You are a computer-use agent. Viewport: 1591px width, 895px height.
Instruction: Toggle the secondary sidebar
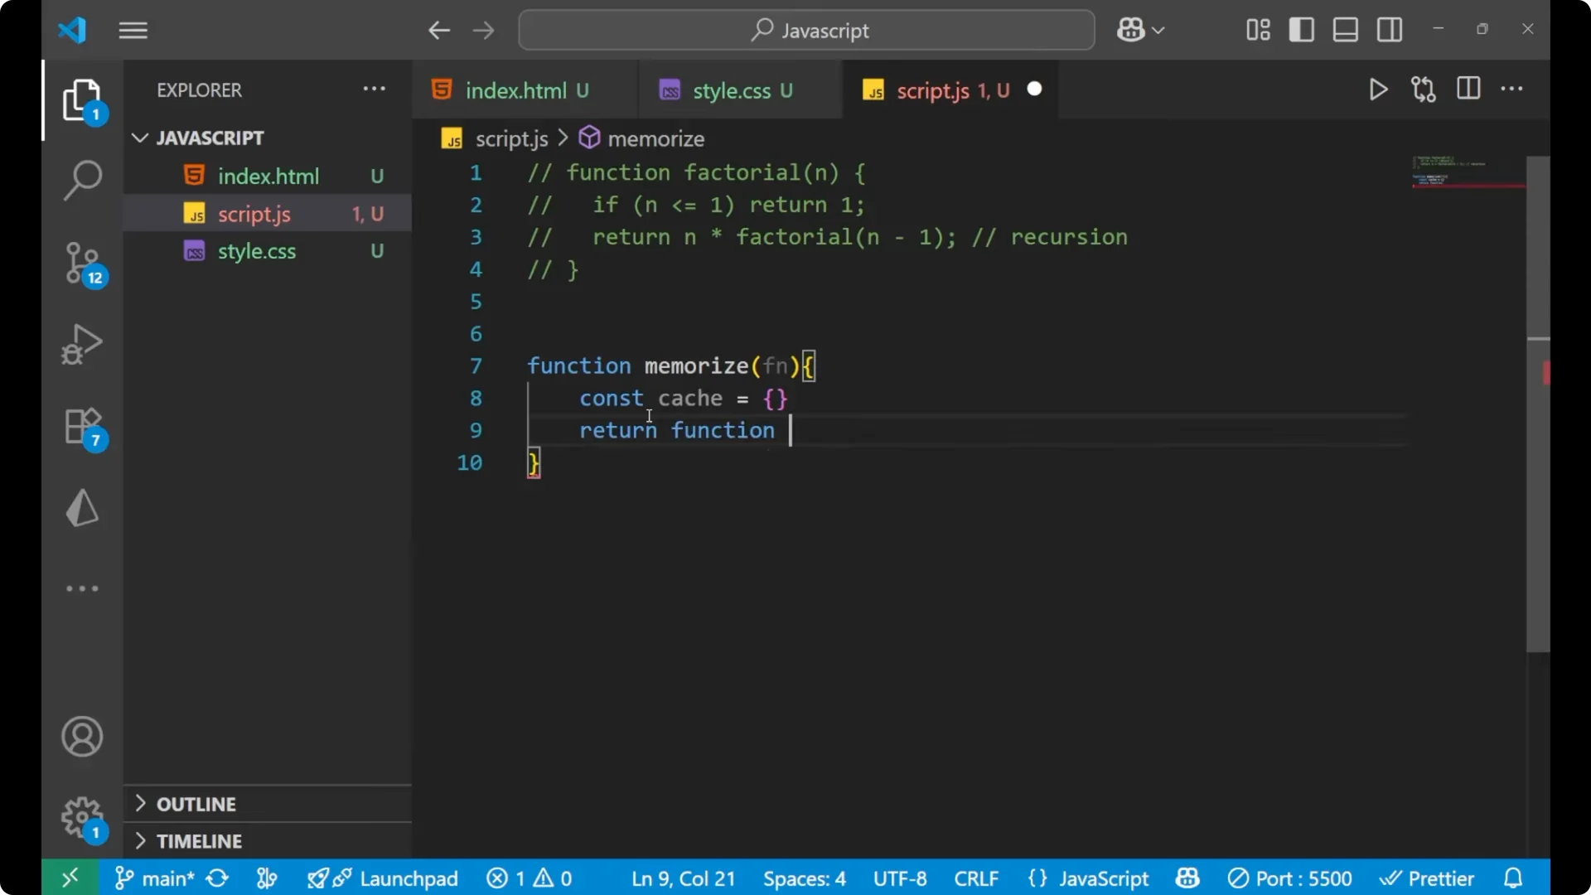point(1389,30)
